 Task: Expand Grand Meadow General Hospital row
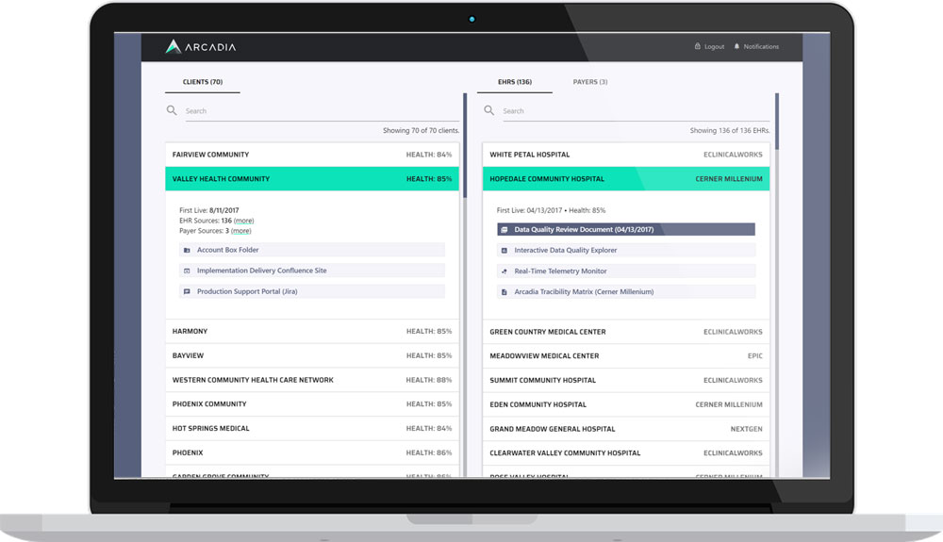click(x=626, y=429)
